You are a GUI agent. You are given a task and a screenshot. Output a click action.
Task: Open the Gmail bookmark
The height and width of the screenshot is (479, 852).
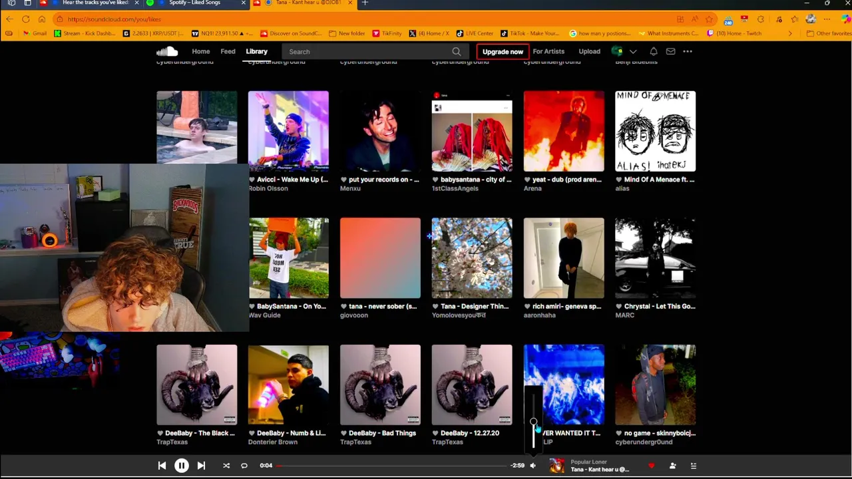pyautogui.click(x=35, y=33)
